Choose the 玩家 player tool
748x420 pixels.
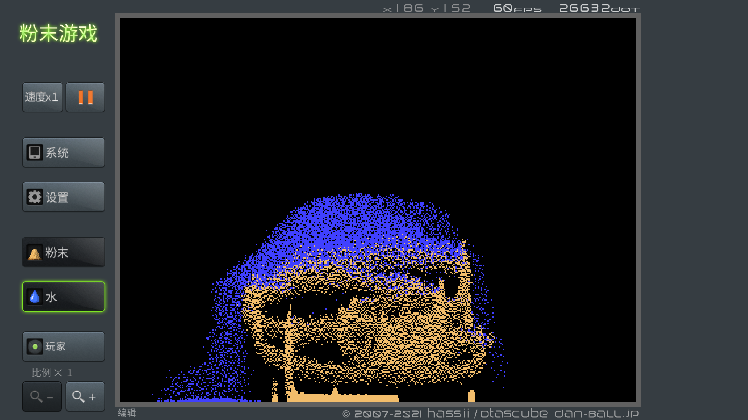pyautogui.click(x=64, y=347)
